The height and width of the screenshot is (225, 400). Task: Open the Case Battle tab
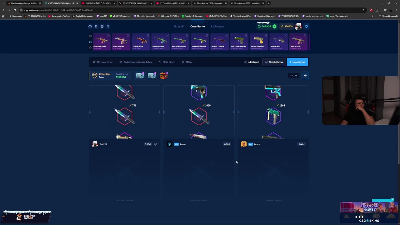click(197, 26)
